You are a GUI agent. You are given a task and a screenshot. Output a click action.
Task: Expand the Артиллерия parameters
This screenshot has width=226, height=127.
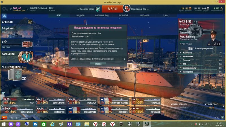(201, 56)
